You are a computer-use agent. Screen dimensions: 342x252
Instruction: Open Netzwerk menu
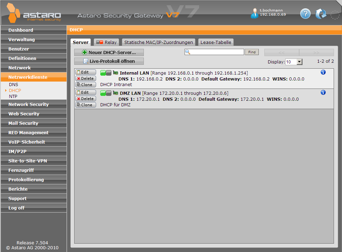point(33,68)
